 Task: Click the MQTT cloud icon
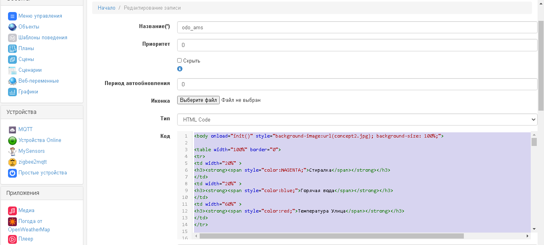tap(12, 130)
